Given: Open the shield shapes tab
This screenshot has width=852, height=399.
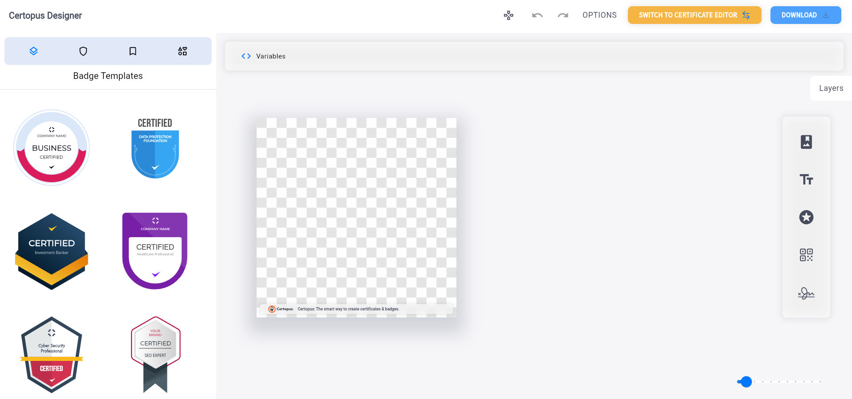Looking at the screenshot, I should tap(83, 51).
